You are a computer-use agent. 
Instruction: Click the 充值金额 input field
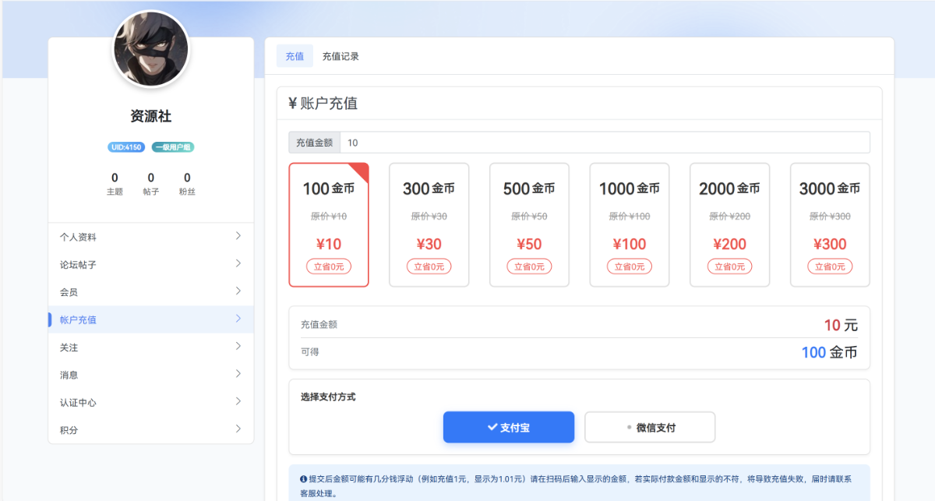point(604,143)
